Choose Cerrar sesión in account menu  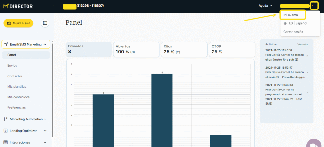[293, 32]
